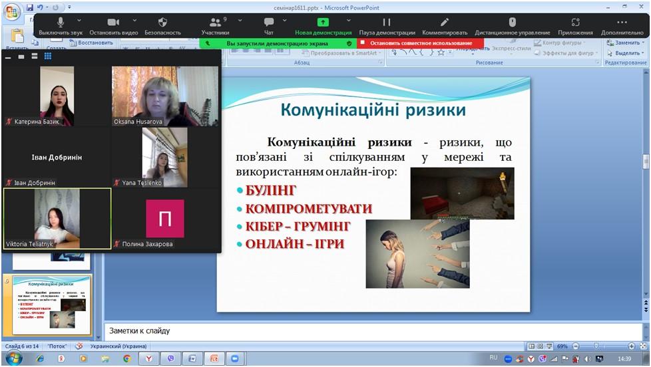The height and width of the screenshot is (367, 651).
Task: Mute audio with Выключить звук microphone icon
Action: 61,23
